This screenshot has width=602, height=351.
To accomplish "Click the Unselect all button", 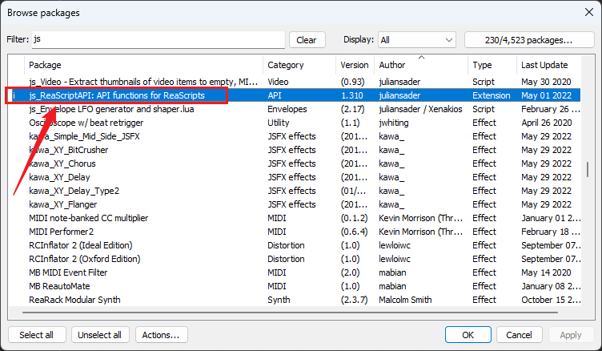I will tap(100, 335).
